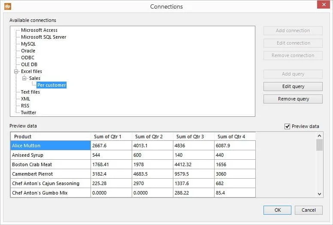The height and width of the screenshot is (225, 333).
Task: Select Text files in the tree
Action: click(30, 92)
